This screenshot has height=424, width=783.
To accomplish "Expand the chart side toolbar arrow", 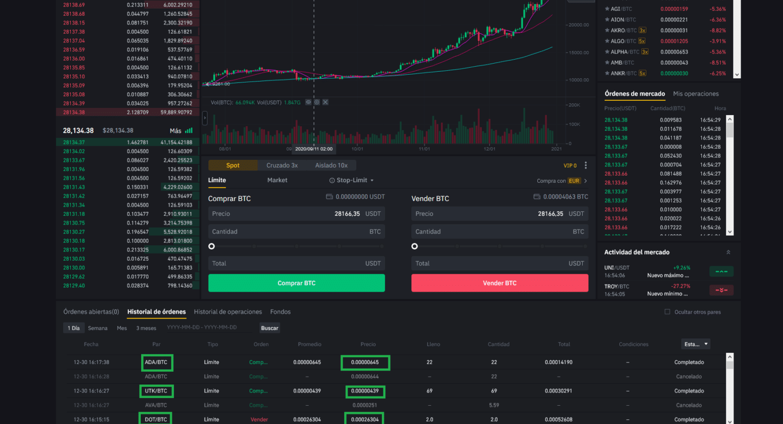I will (x=205, y=119).
